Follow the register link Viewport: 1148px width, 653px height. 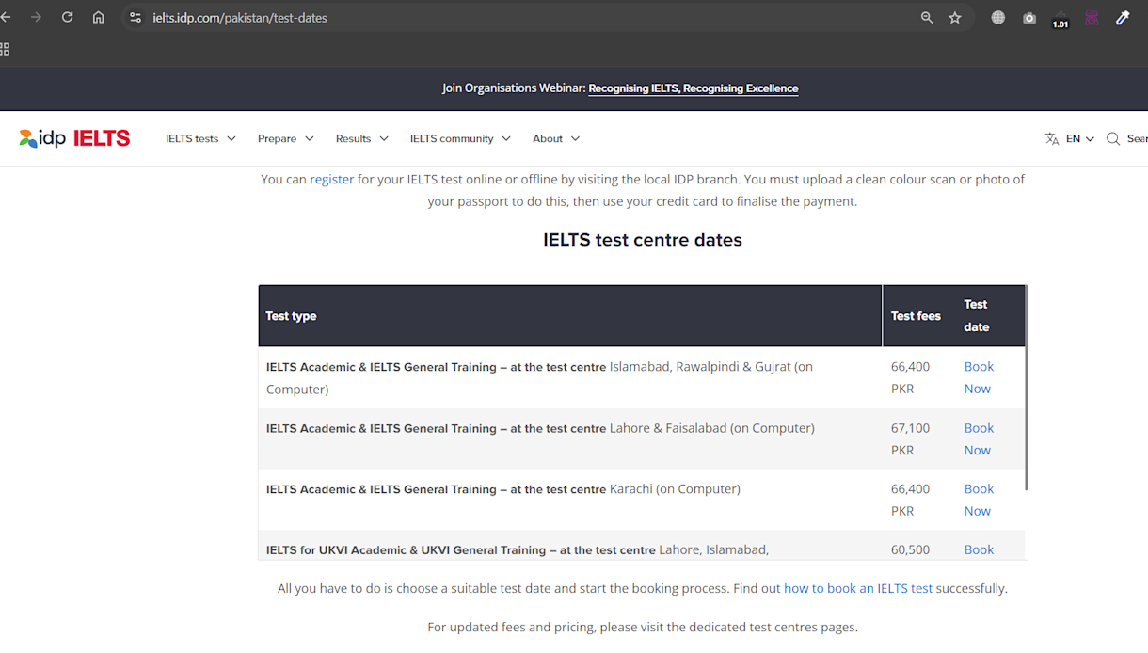pyautogui.click(x=332, y=179)
